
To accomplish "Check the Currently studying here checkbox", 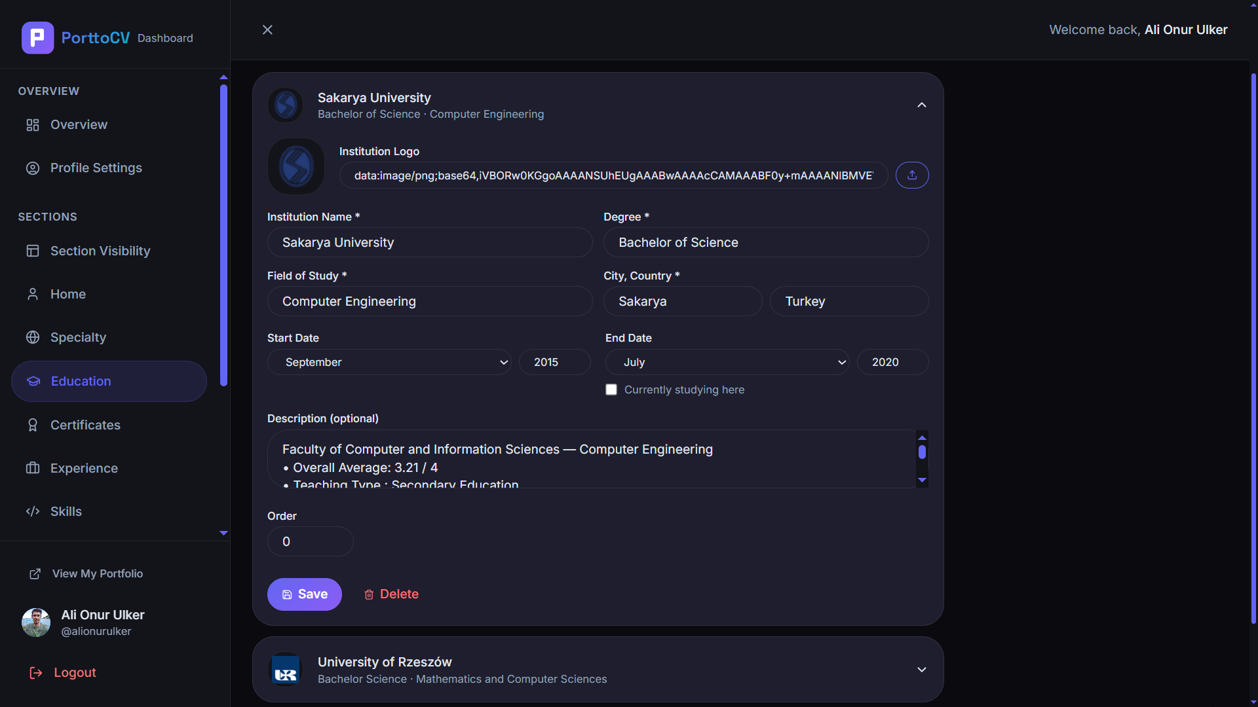I will (611, 390).
